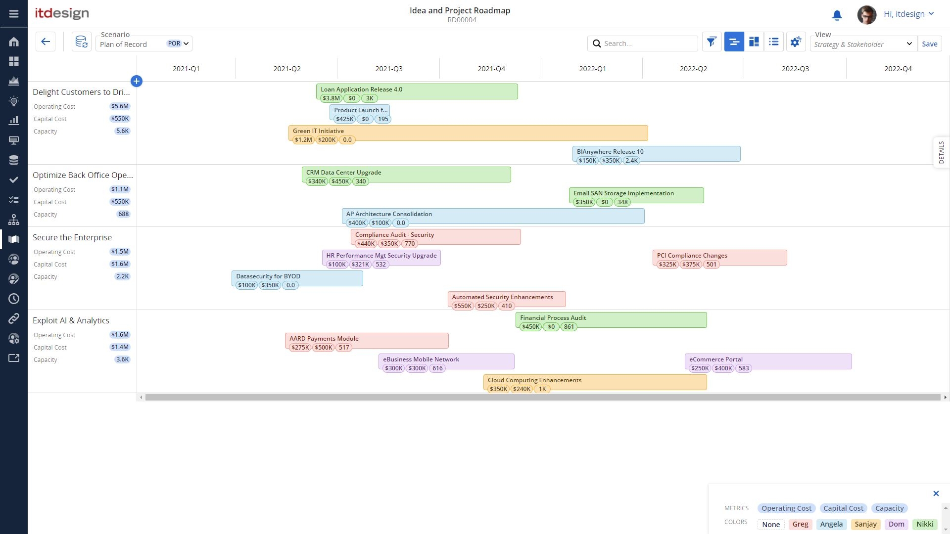This screenshot has height=534, width=950.
Task: Click the roadmap search field
Action: [648, 44]
